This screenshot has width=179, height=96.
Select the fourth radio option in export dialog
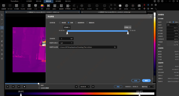(87, 23)
